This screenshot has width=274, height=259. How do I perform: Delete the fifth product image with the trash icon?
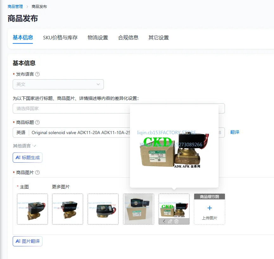pyautogui.click(x=176, y=221)
